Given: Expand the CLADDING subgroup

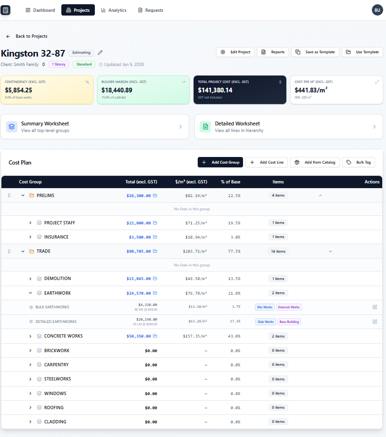Looking at the screenshot, I should coord(30,422).
